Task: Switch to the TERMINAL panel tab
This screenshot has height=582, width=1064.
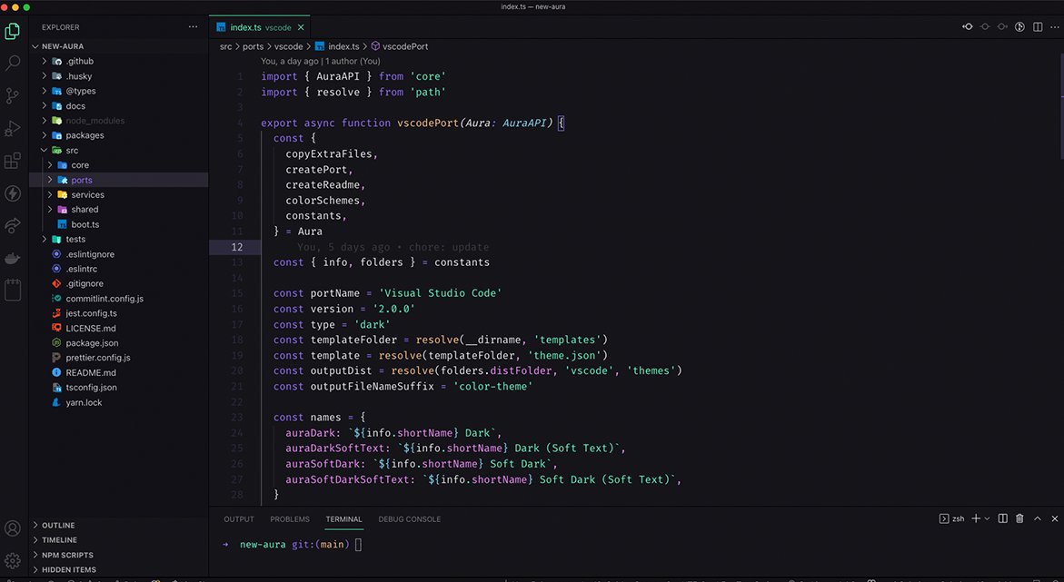Action: (x=344, y=519)
